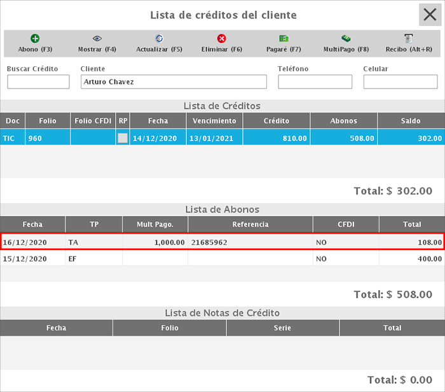Select the 16/12/2020 TA payment row
This screenshot has height=392, width=445.
(222, 242)
